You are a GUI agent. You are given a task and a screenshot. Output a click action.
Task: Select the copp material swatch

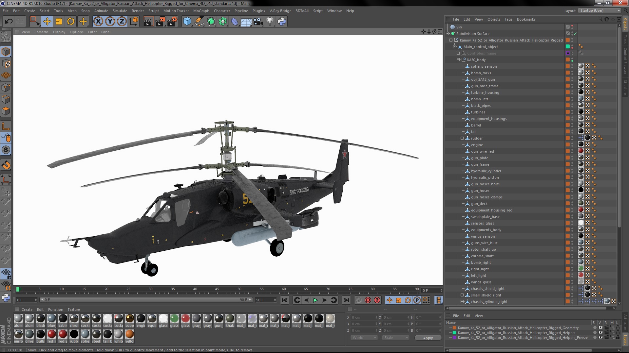point(129,320)
